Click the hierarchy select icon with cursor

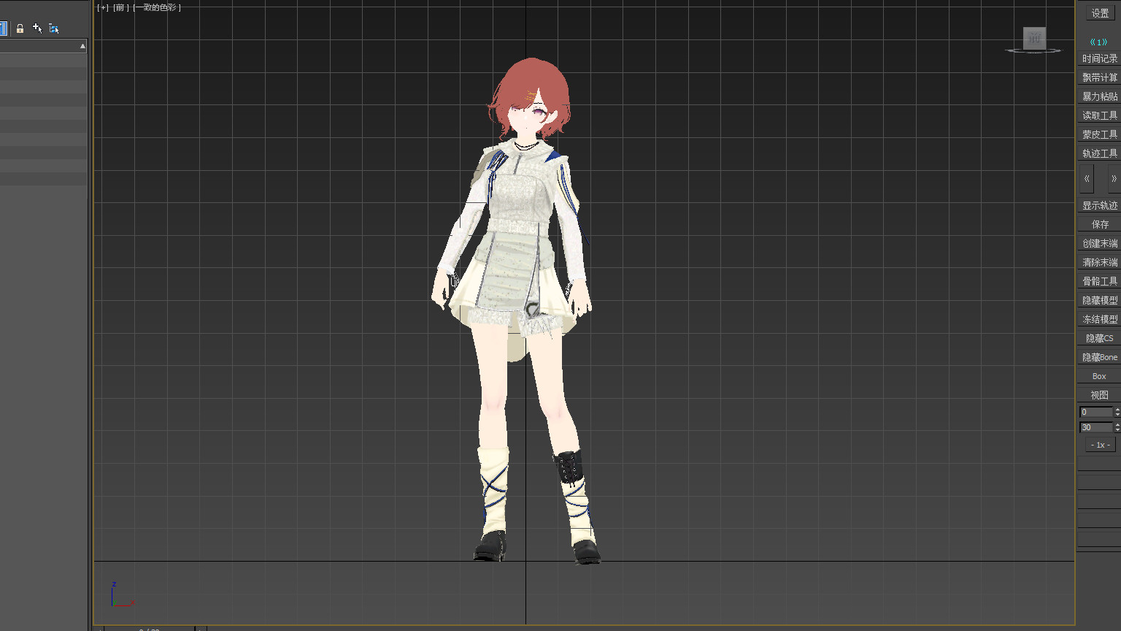click(54, 28)
